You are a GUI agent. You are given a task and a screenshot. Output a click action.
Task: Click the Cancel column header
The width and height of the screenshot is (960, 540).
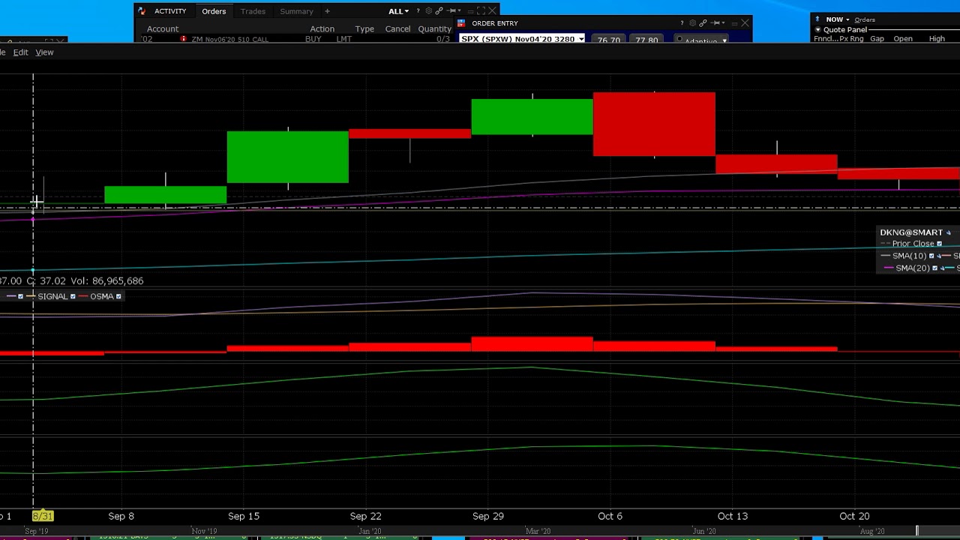click(x=397, y=29)
